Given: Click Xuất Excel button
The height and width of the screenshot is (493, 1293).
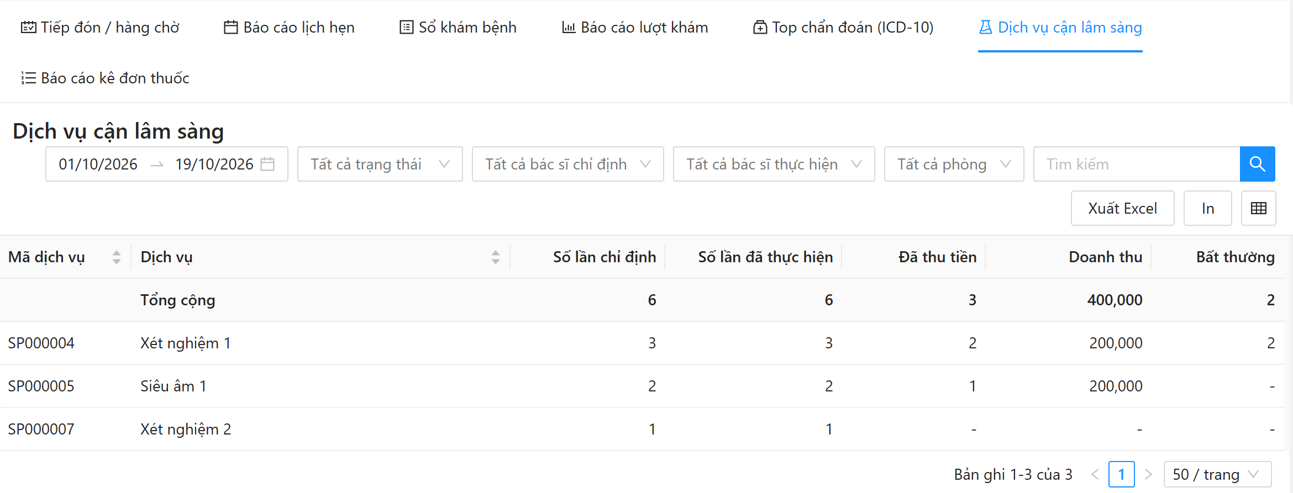Looking at the screenshot, I should click(x=1122, y=208).
